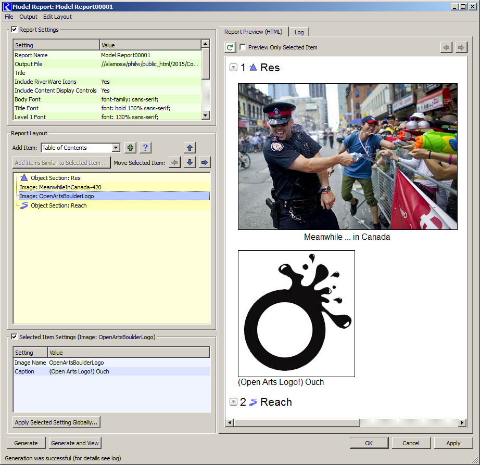Click the Setting column header in report settings

pyautogui.click(x=57, y=45)
